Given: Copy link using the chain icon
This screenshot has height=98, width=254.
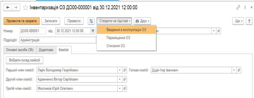Looking at the screenshot, I should 238,8.
